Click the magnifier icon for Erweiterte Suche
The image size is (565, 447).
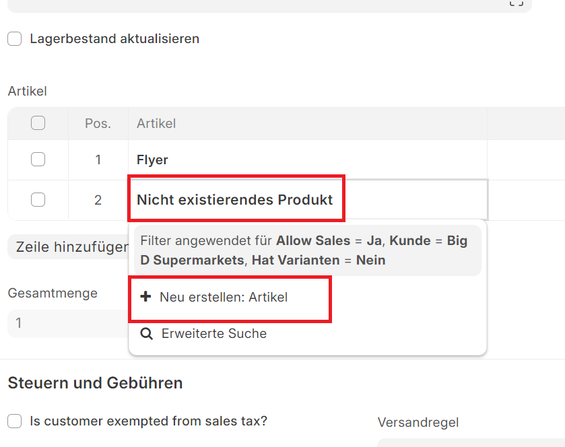[x=146, y=333]
